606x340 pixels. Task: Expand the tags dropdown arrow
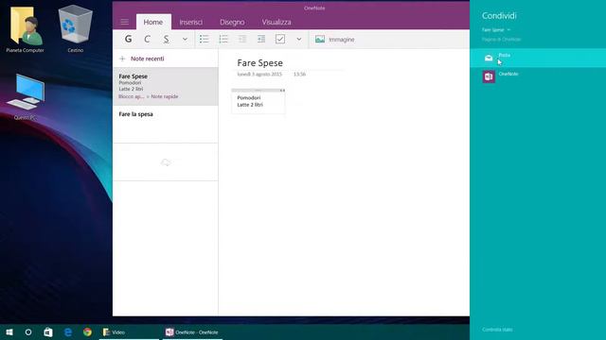point(299,39)
